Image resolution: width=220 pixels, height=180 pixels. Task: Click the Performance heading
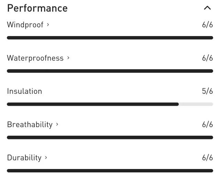click(x=37, y=8)
